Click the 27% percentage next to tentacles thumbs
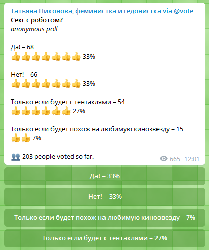This screenshot has height=250, width=209. click(79, 111)
